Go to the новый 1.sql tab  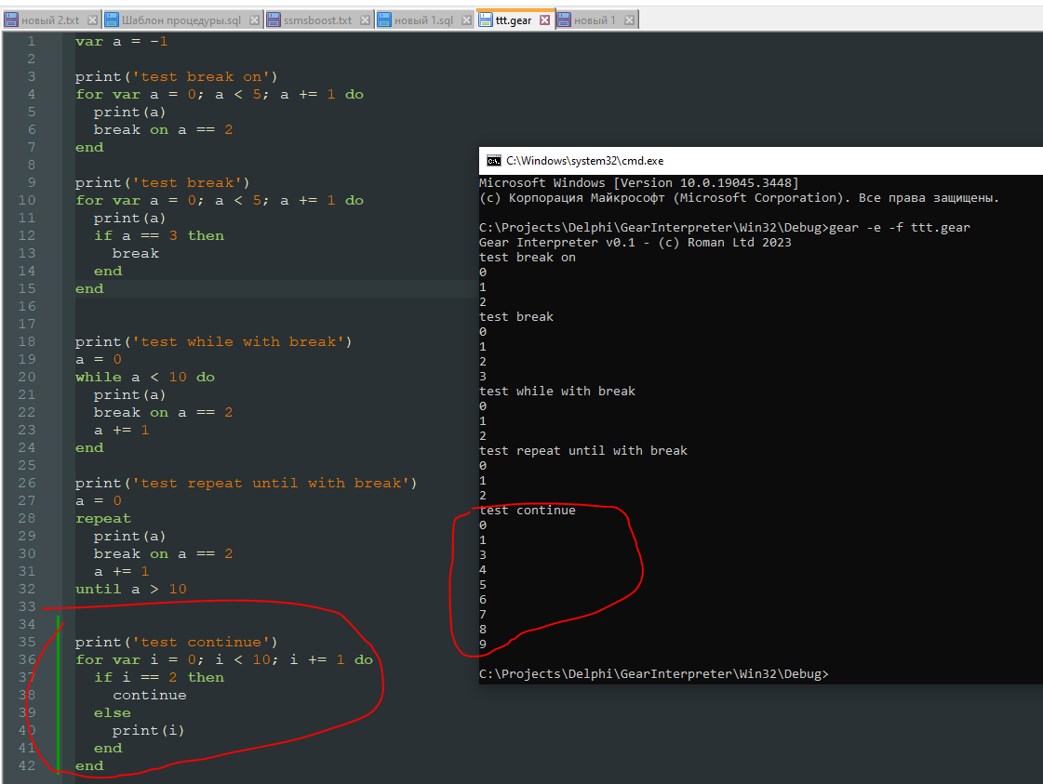pos(423,20)
